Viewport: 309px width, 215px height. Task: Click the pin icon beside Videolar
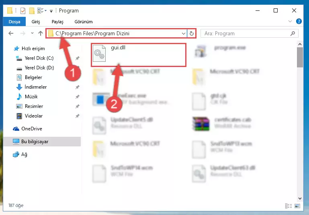78,116
